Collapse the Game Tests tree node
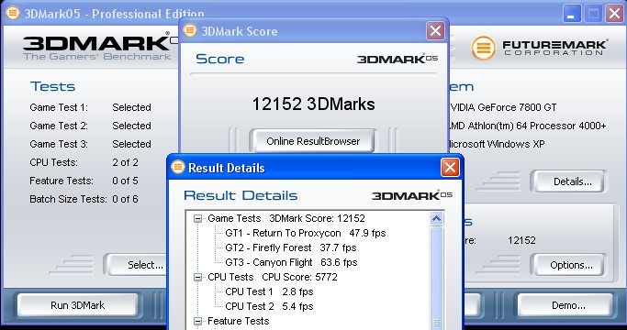Screen dimensions: 627x330 (197, 218)
